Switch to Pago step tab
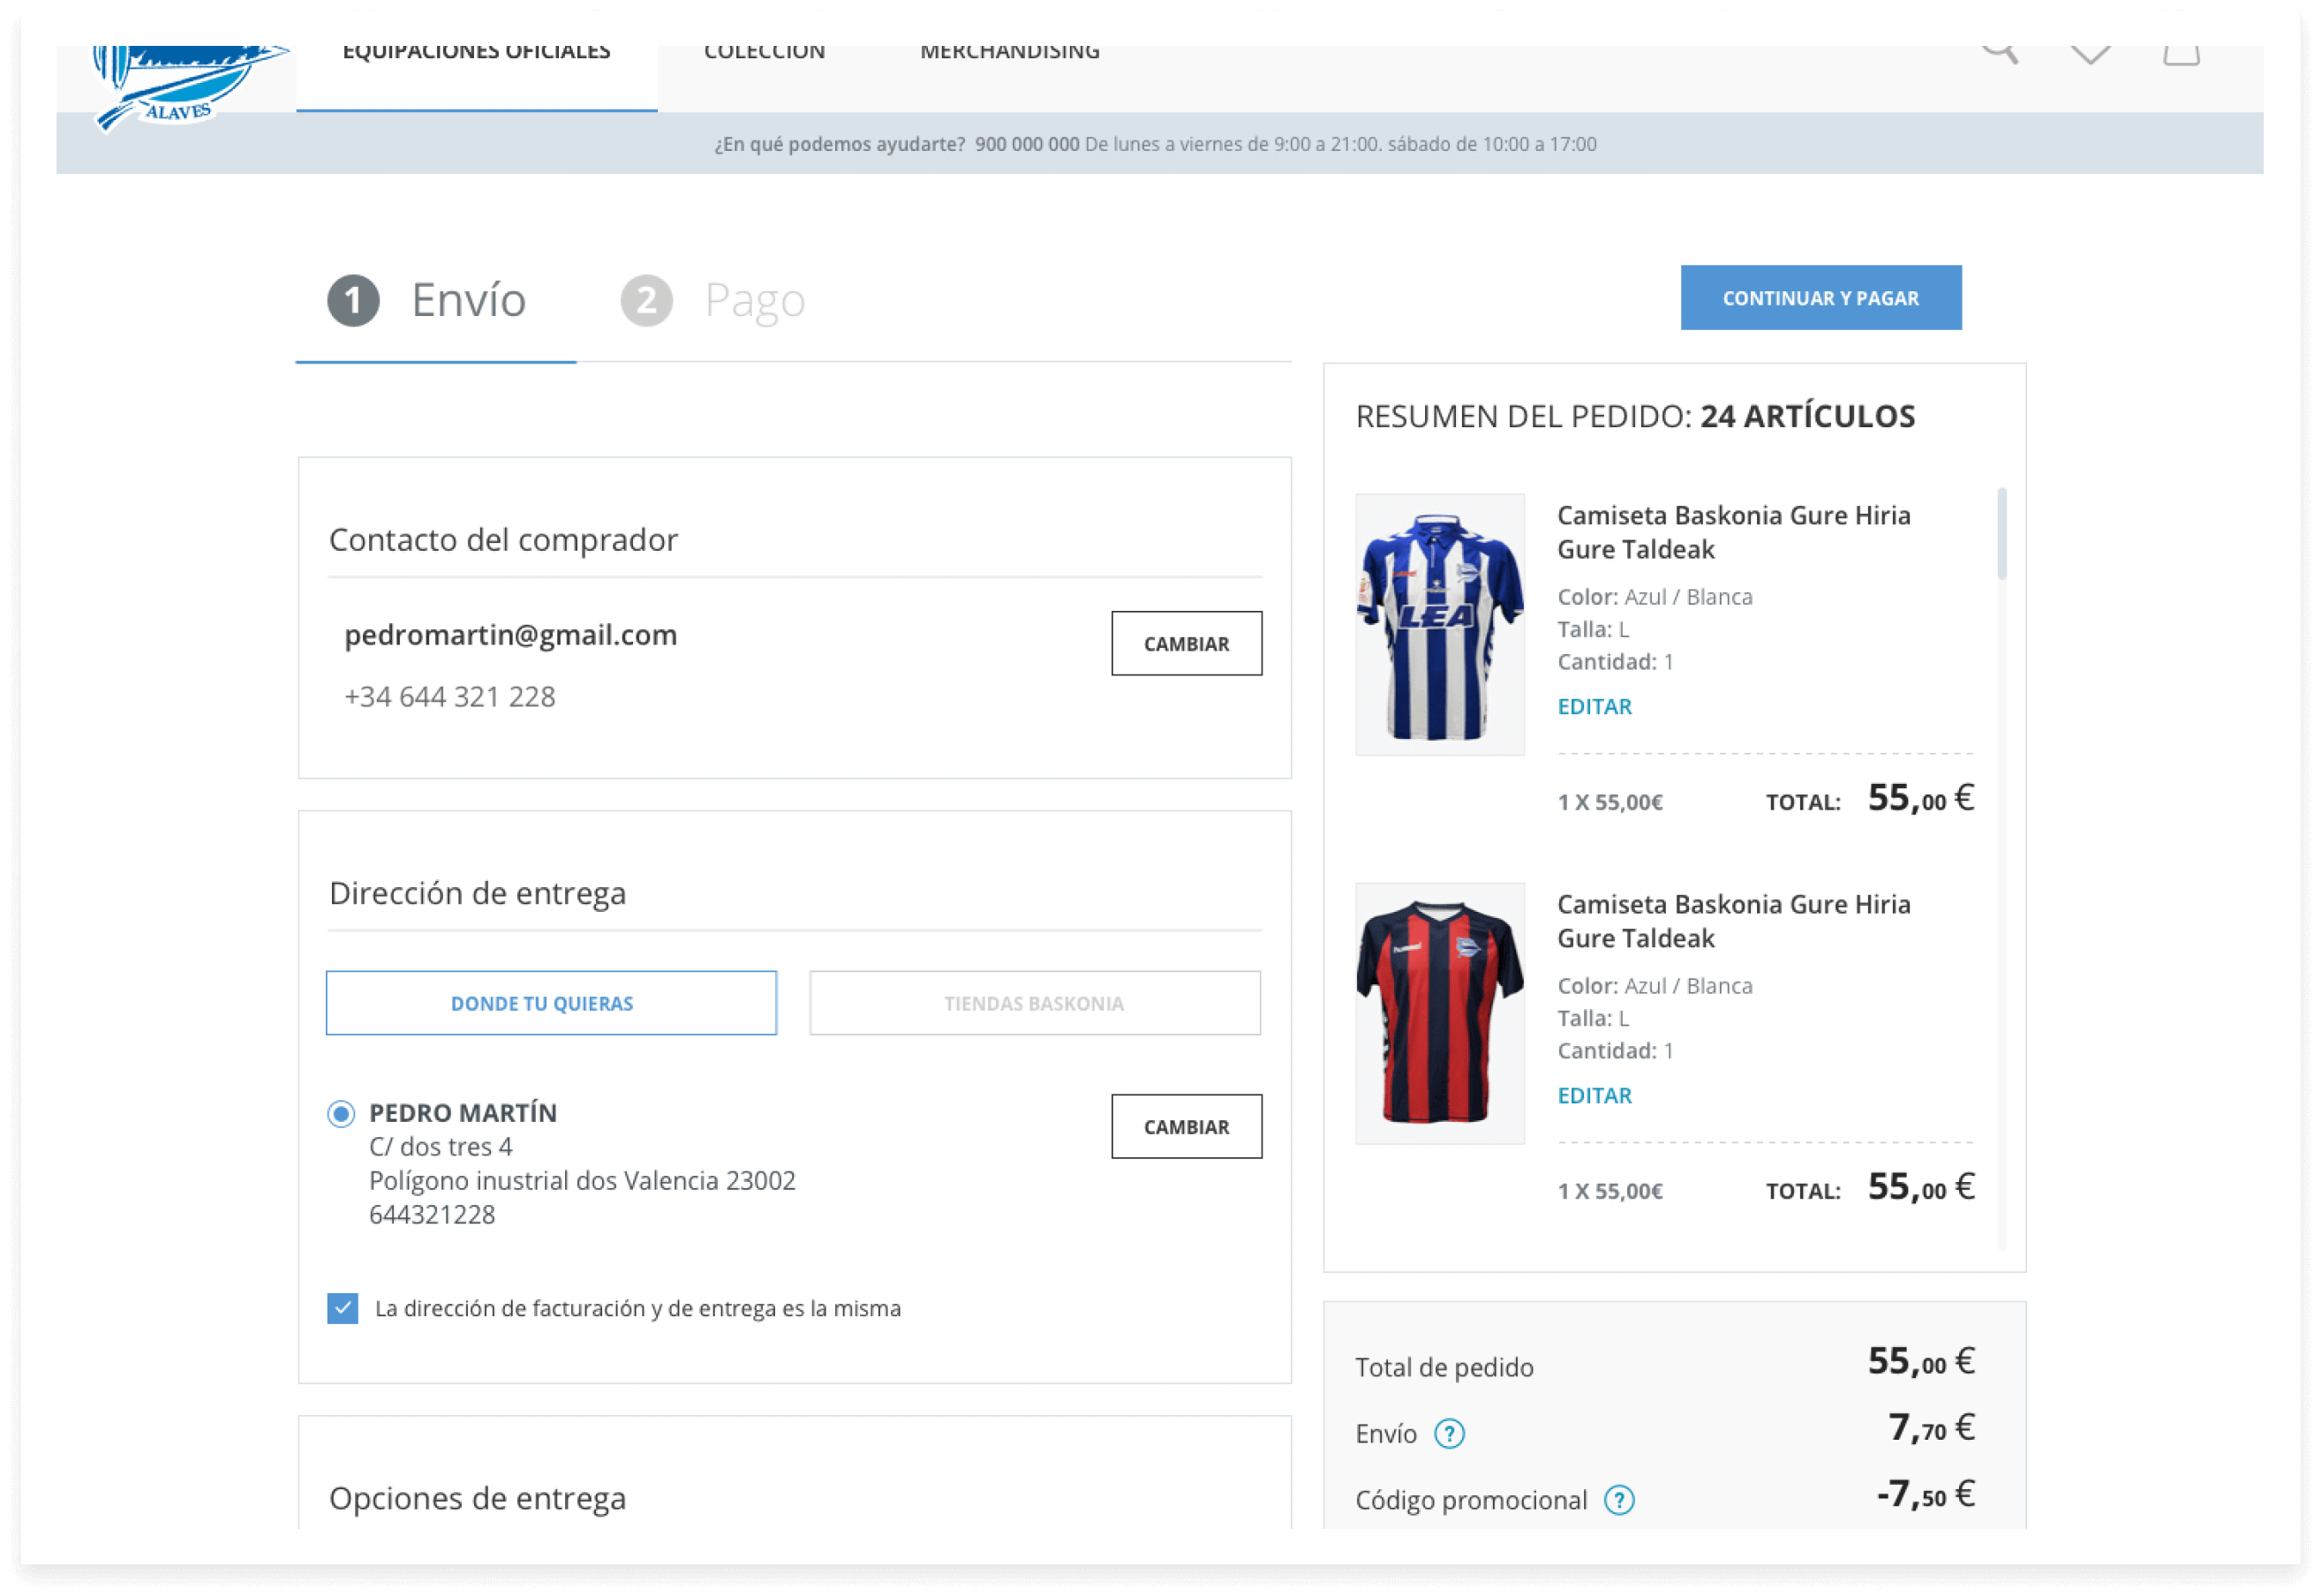Viewport: 2322px width, 1596px height. pyautogui.click(x=713, y=300)
